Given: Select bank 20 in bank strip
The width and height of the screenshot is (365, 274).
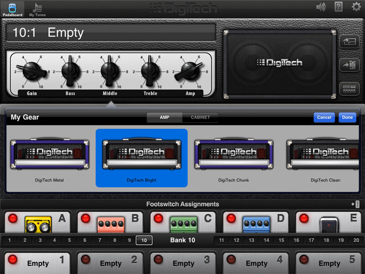Looking at the screenshot, I should pos(356,240).
